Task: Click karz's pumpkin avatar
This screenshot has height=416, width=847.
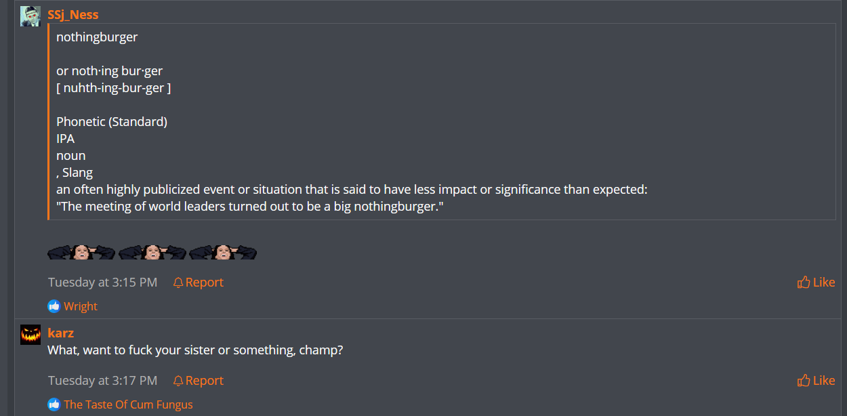Action: point(30,334)
